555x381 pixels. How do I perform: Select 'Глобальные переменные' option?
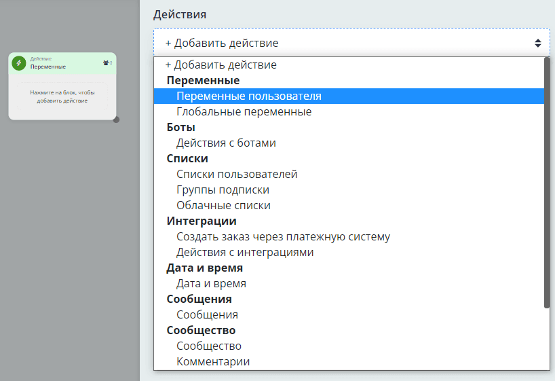click(244, 112)
